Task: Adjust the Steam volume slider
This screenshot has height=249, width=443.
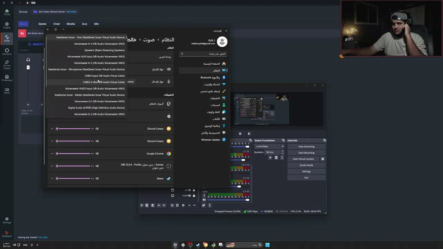Action: point(73,178)
